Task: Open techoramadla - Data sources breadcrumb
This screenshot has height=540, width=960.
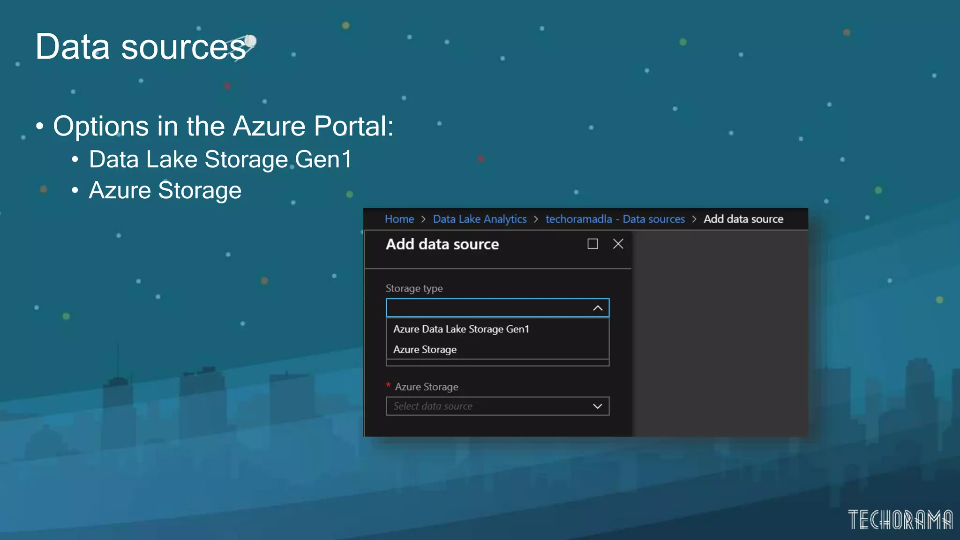Action: click(x=615, y=219)
